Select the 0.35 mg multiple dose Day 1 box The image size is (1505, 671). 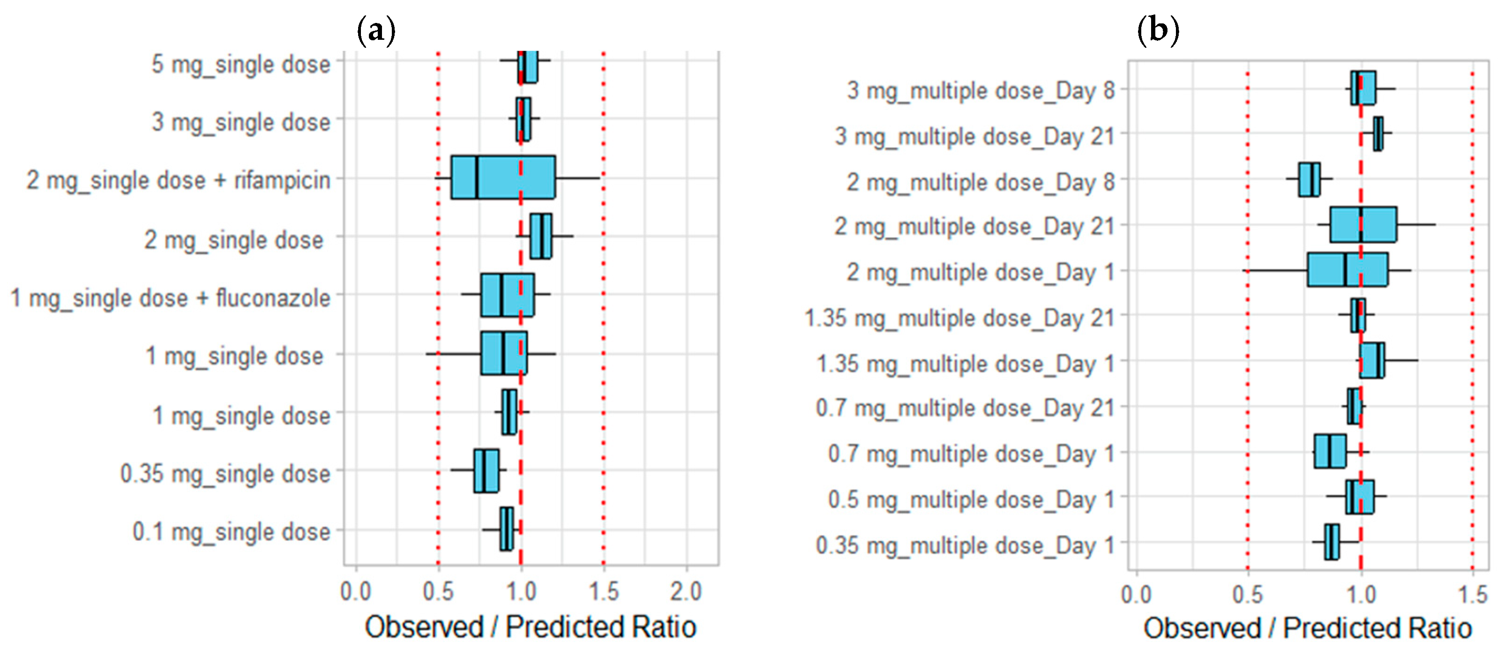[1332, 542]
